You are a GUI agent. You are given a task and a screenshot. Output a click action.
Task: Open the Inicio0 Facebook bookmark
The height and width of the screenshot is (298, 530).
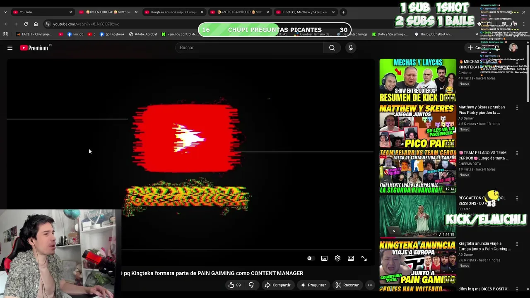pos(75,34)
